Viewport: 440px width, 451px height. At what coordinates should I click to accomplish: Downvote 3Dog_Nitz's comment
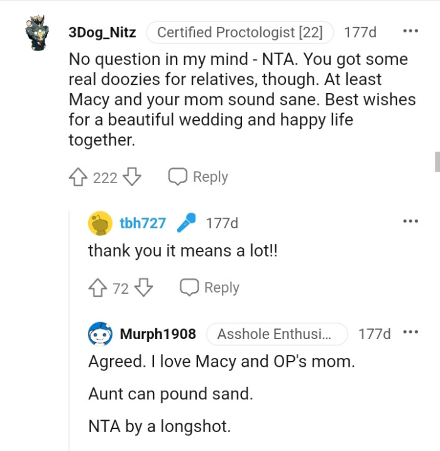pyautogui.click(x=131, y=177)
